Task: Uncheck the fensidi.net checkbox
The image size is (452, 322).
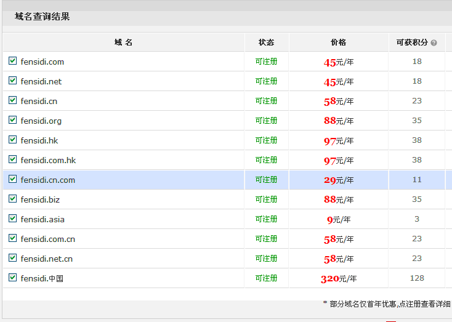Action: (13, 81)
